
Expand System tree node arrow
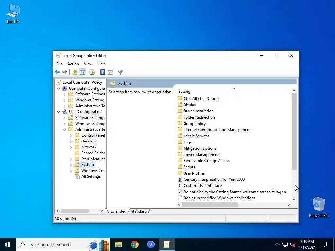[x=71, y=165]
